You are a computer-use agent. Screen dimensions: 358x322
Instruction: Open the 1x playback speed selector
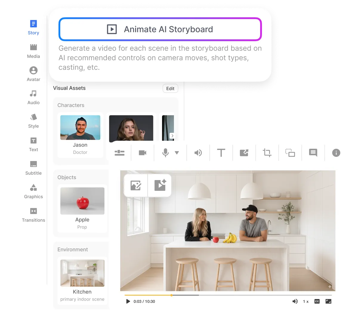click(305, 301)
